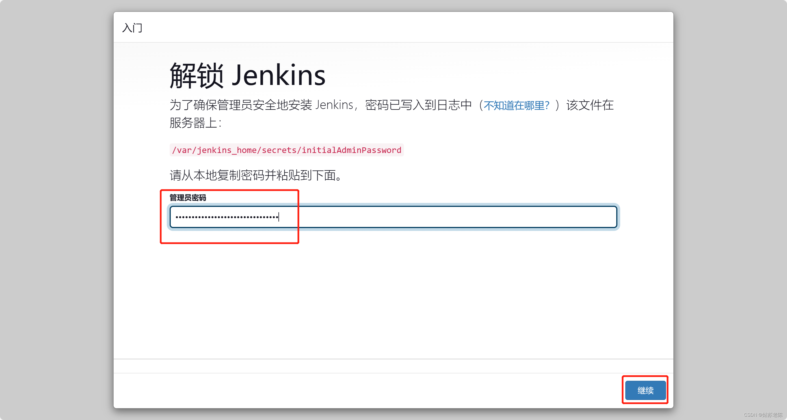
Task: Click the 请从本地复制密码并粘贴到下面 instruction text
Action: pos(256,175)
